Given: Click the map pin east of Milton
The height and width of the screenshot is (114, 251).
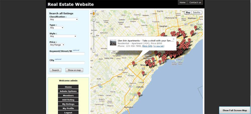Looking at the screenshot, I should click(143, 74).
